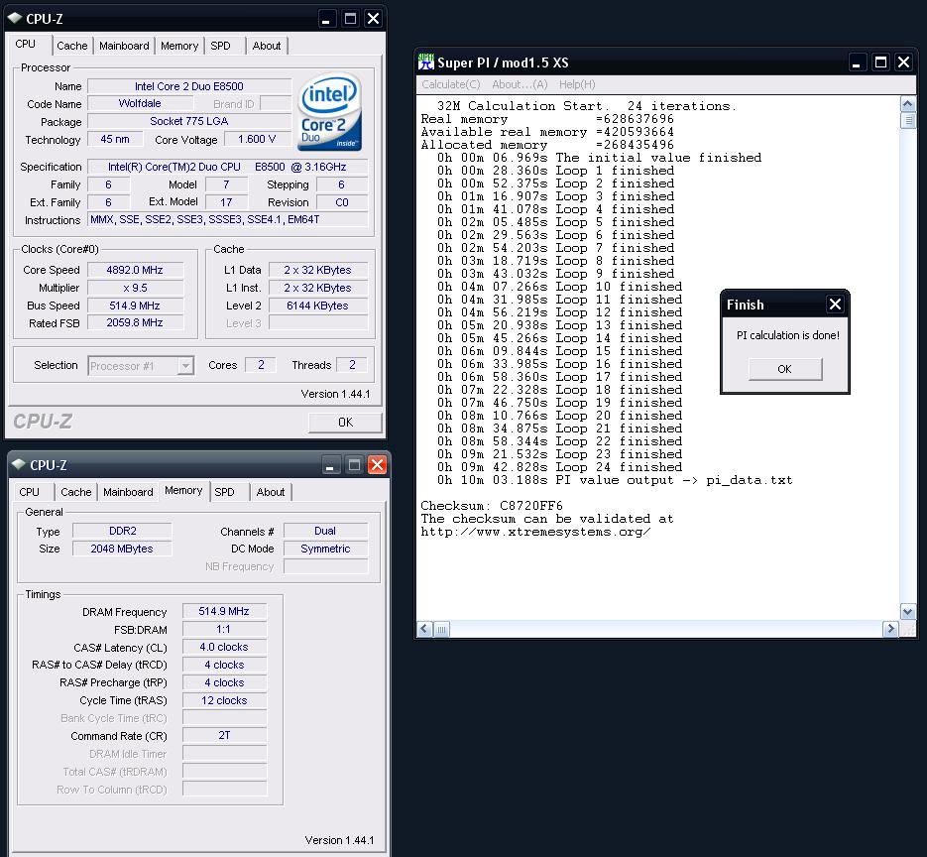Select CPU tab in bottom CPU-Z window
Screen dimensions: 927x857
pos(29,492)
